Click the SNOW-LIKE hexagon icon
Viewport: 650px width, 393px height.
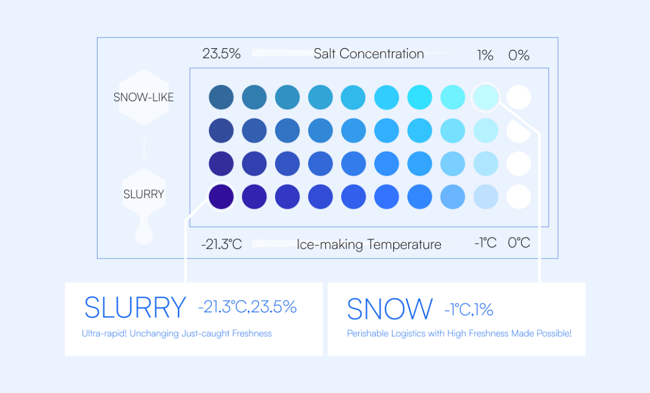point(144,97)
